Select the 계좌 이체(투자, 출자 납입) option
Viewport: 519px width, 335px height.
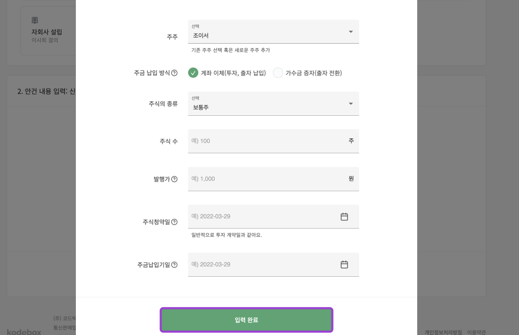coord(193,73)
